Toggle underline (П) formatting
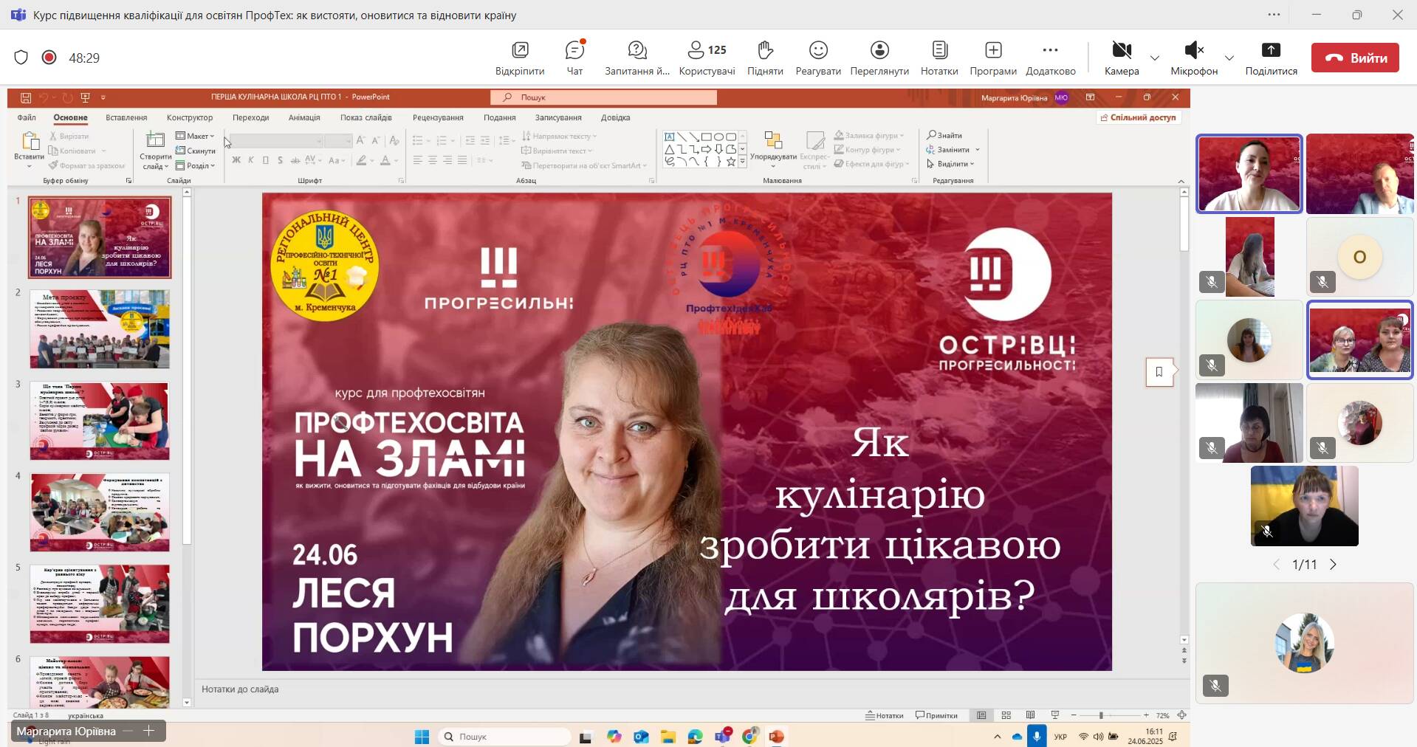The width and height of the screenshot is (1417, 747). pyautogui.click(x=266, y=160)
